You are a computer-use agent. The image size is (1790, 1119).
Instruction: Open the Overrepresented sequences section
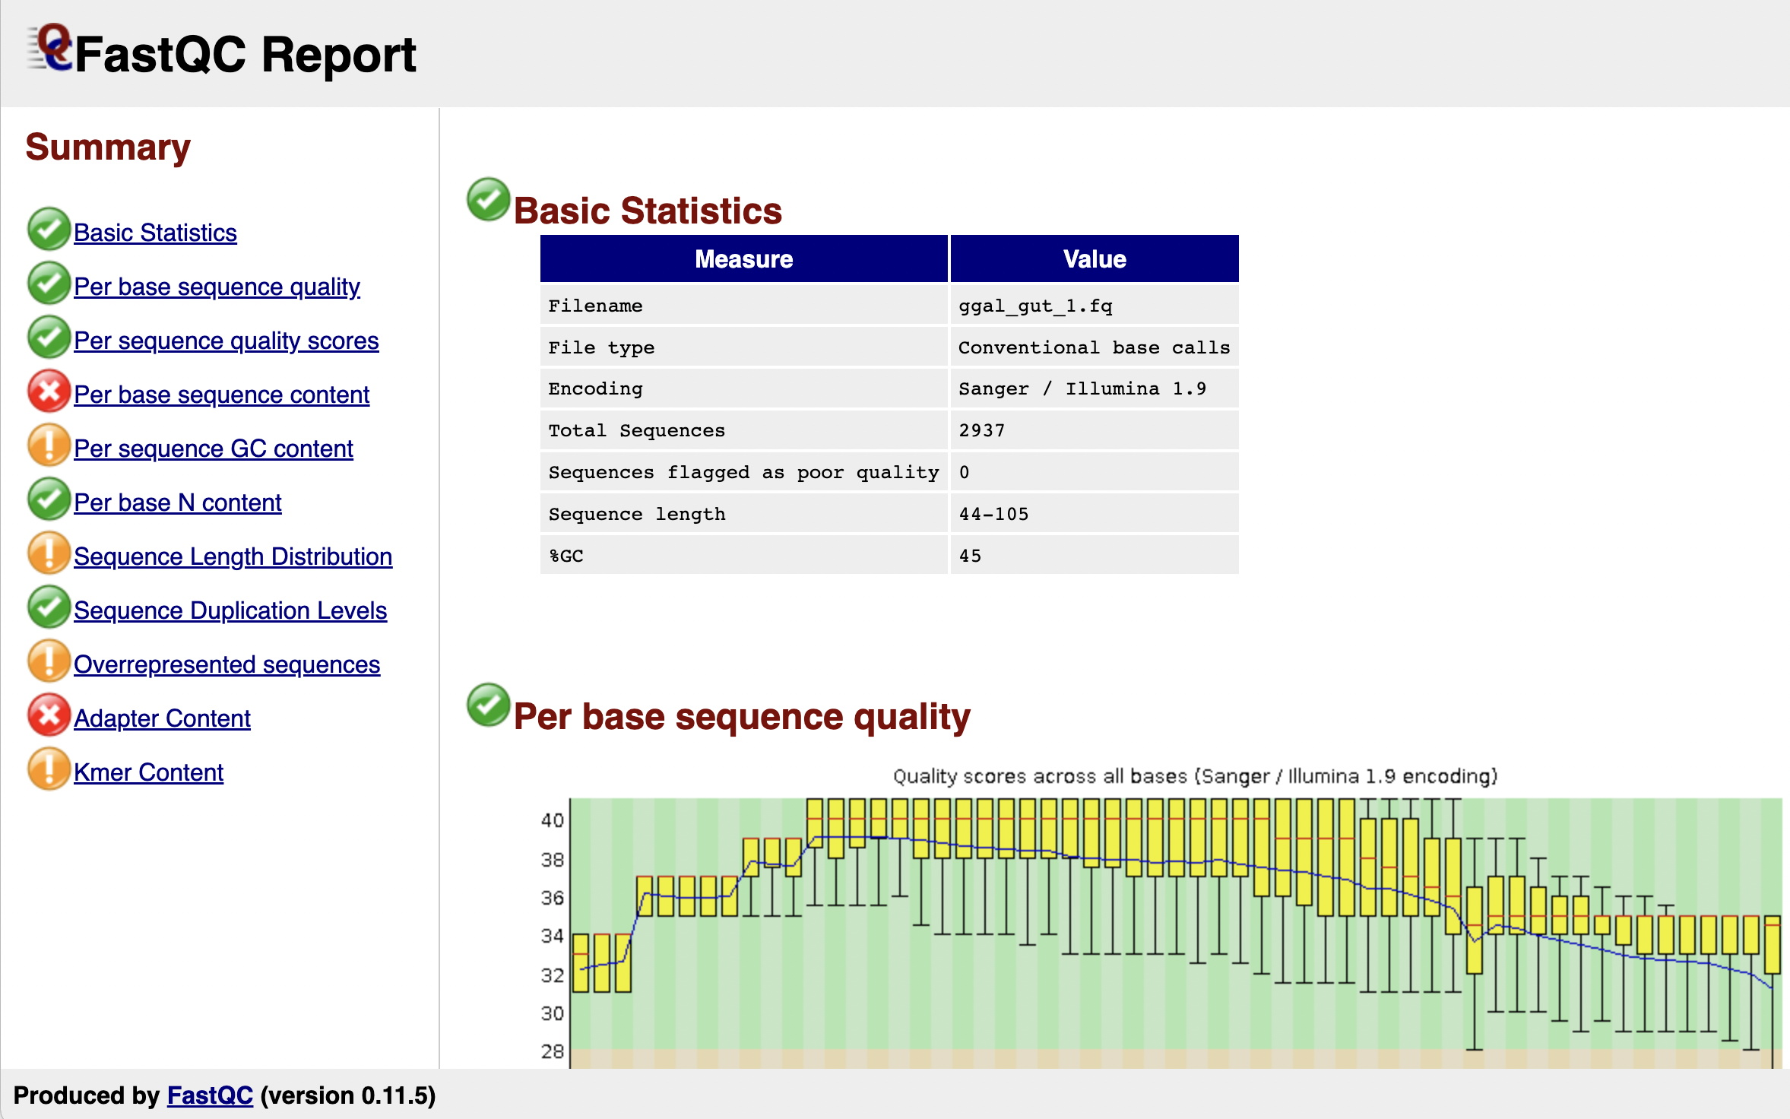coord(227,664)
